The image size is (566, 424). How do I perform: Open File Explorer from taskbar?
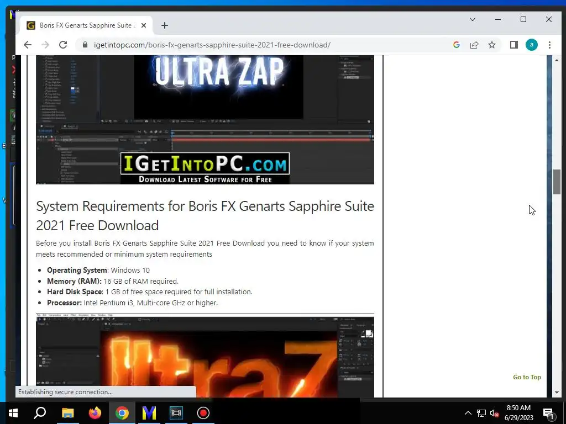click(67, 413)
